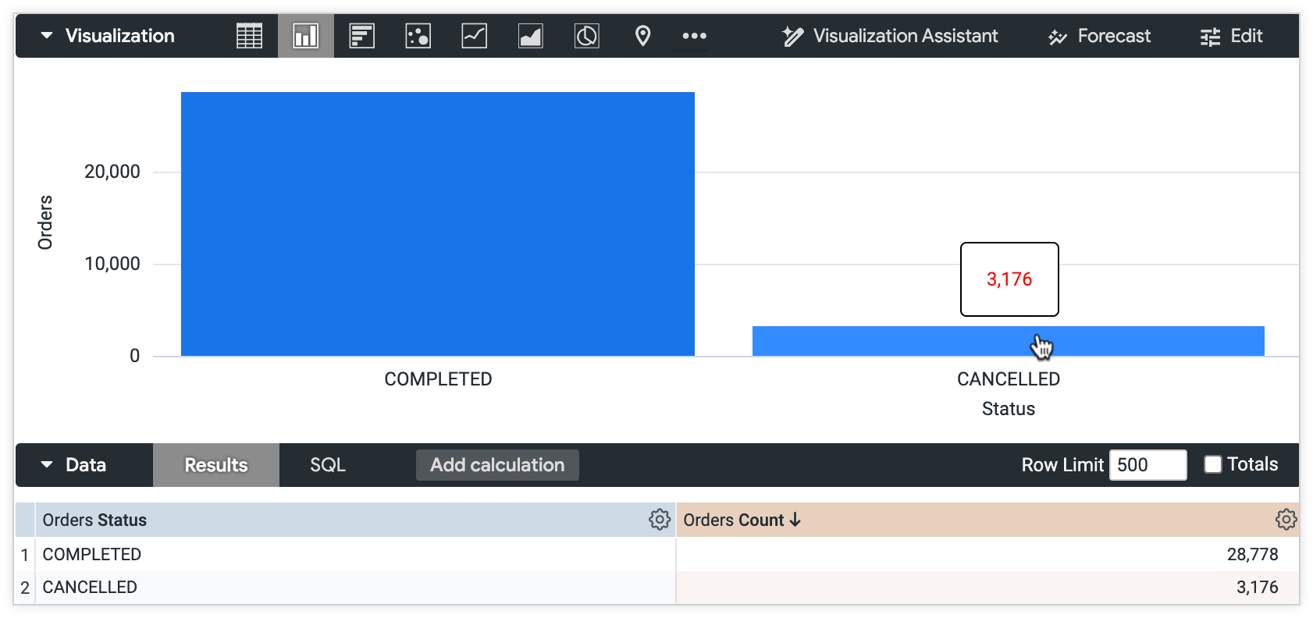Select the column chart visualization
The image size is (1313, 618).
pyautogui.click(x=305, y=35)
